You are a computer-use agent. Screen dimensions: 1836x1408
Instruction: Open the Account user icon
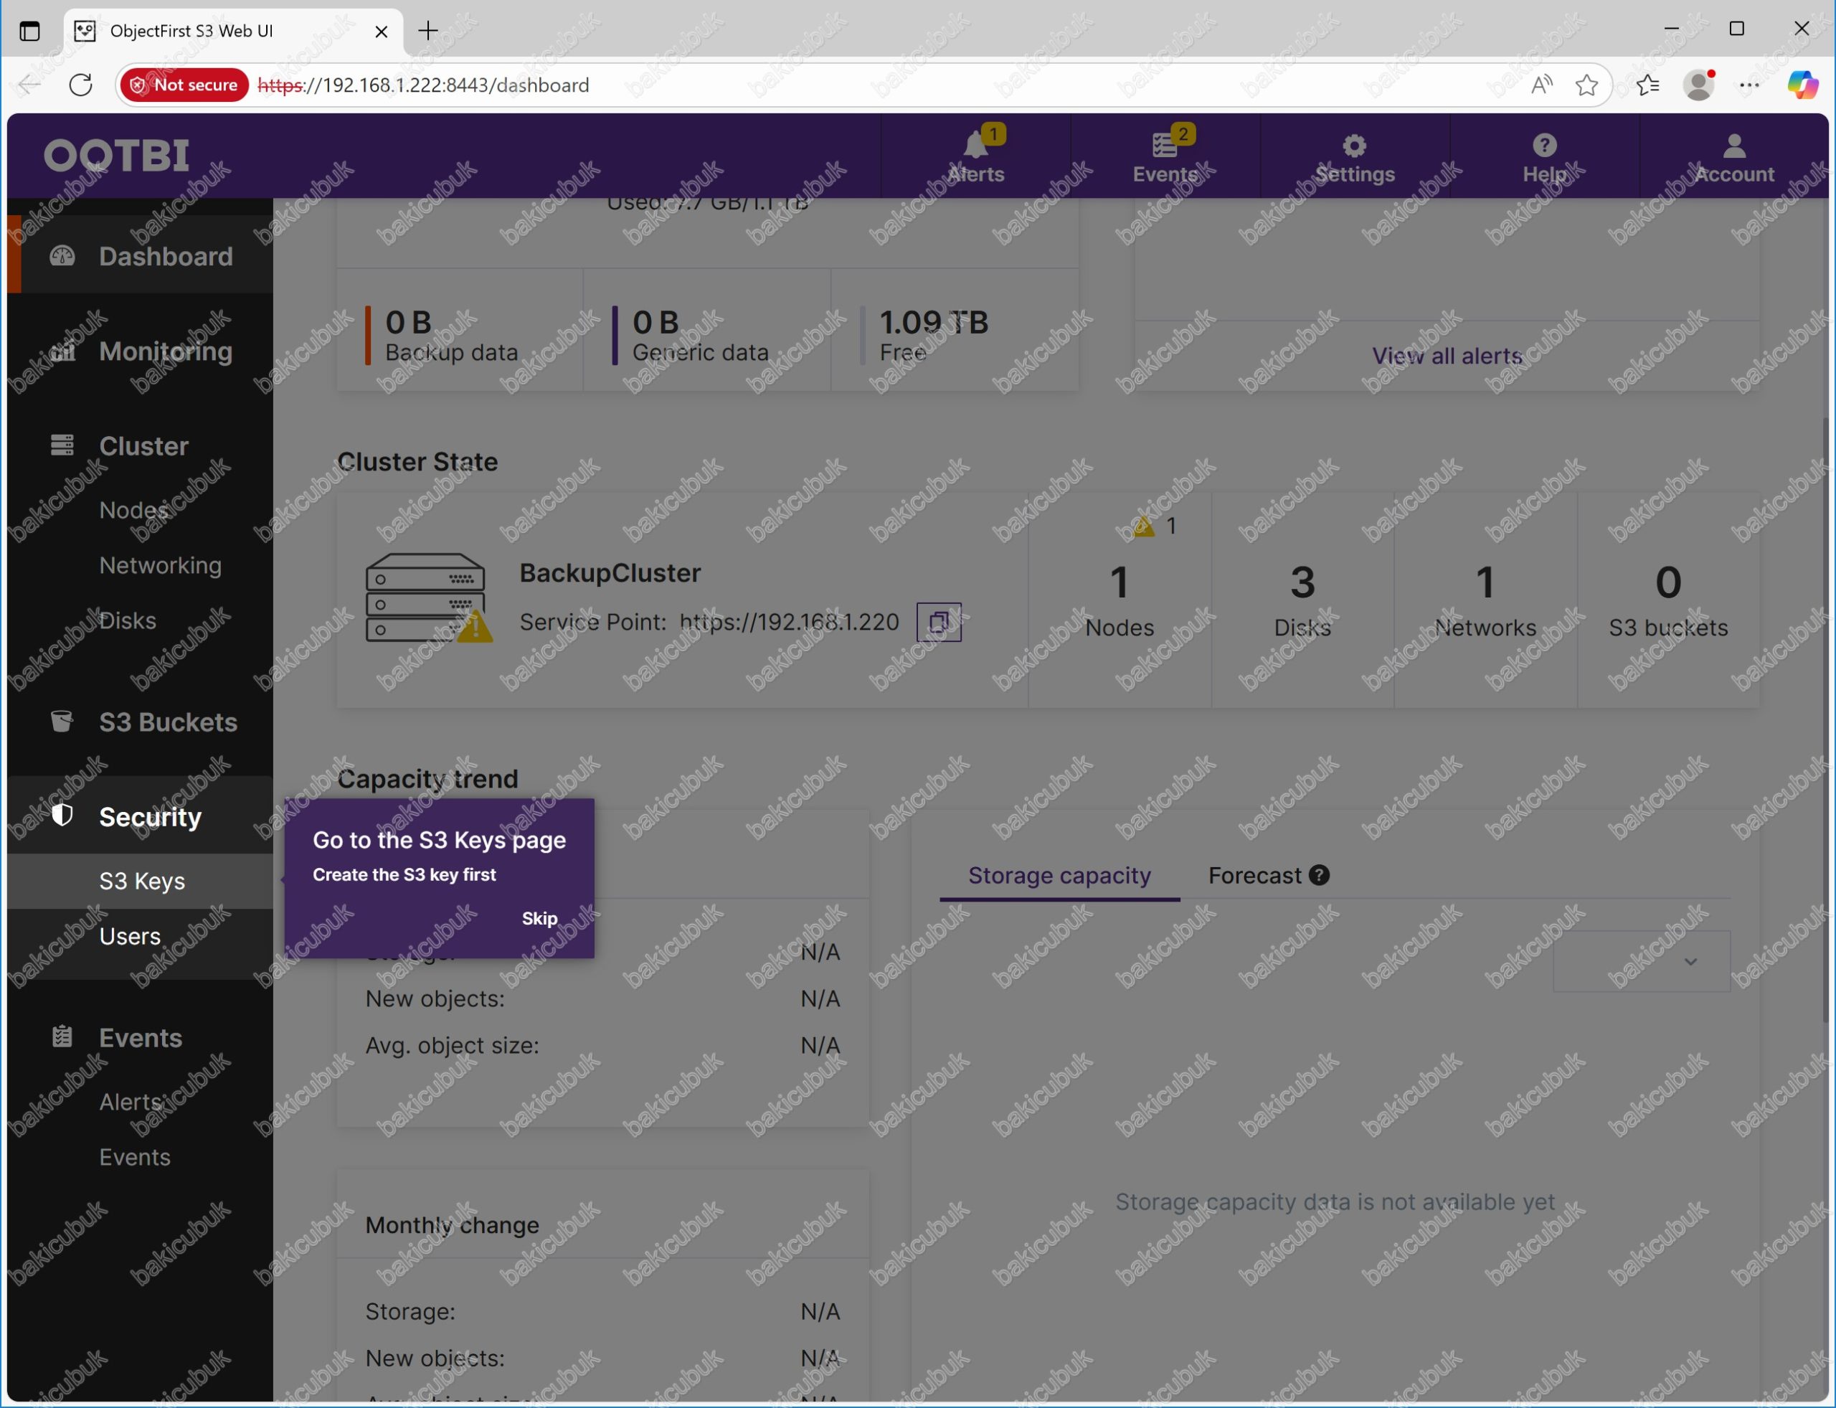click(1735, 146)
